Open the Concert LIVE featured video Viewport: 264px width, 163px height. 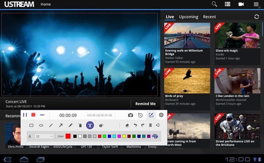click(80, 55)
